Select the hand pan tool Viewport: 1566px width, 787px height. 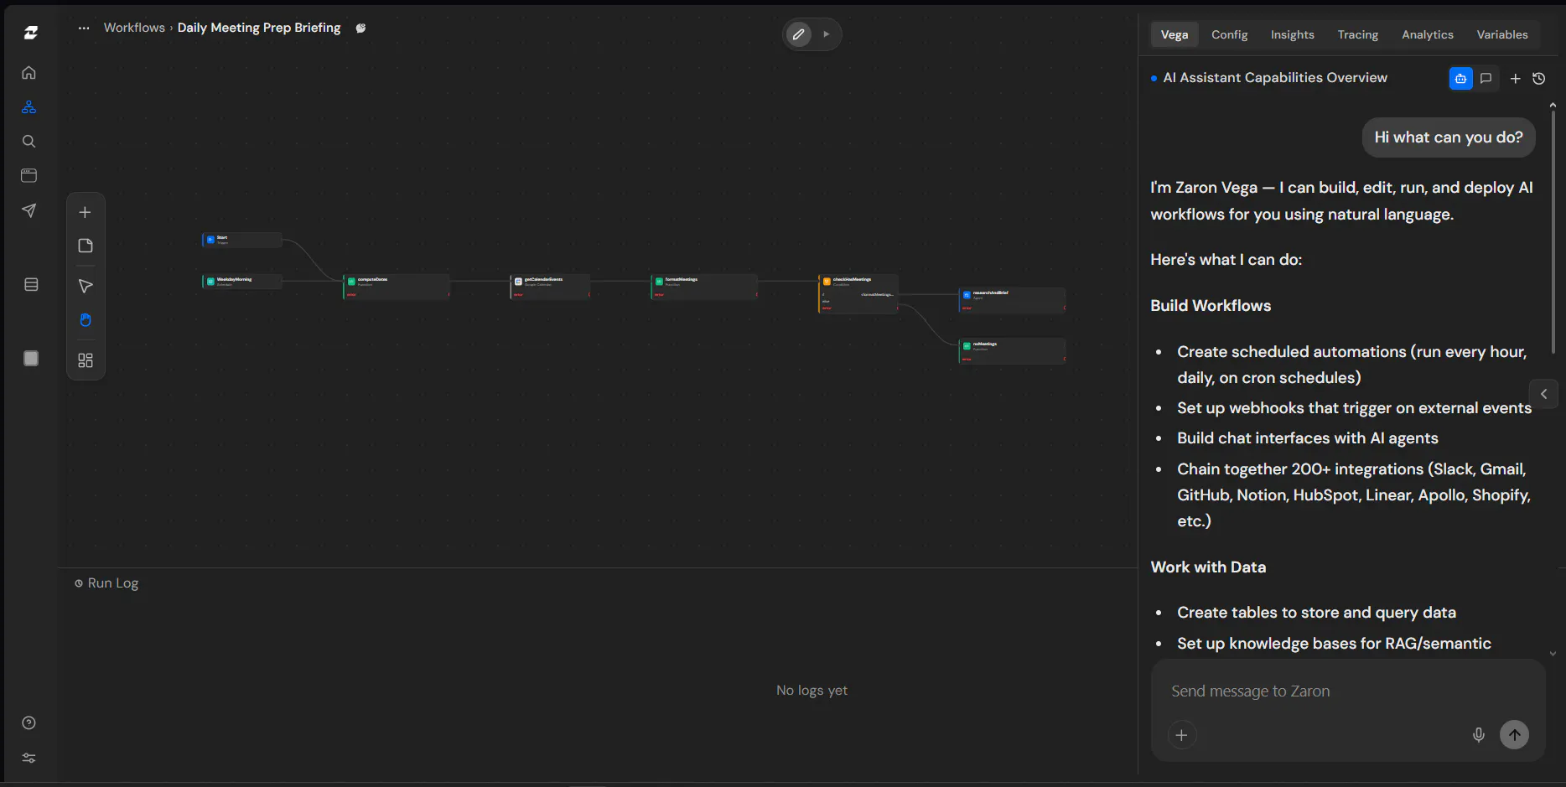(86, 320)
